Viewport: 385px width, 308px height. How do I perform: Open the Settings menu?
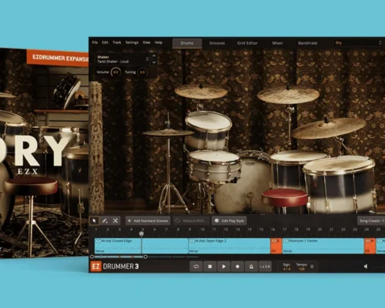pyautogui.click(x=132, y=42)
